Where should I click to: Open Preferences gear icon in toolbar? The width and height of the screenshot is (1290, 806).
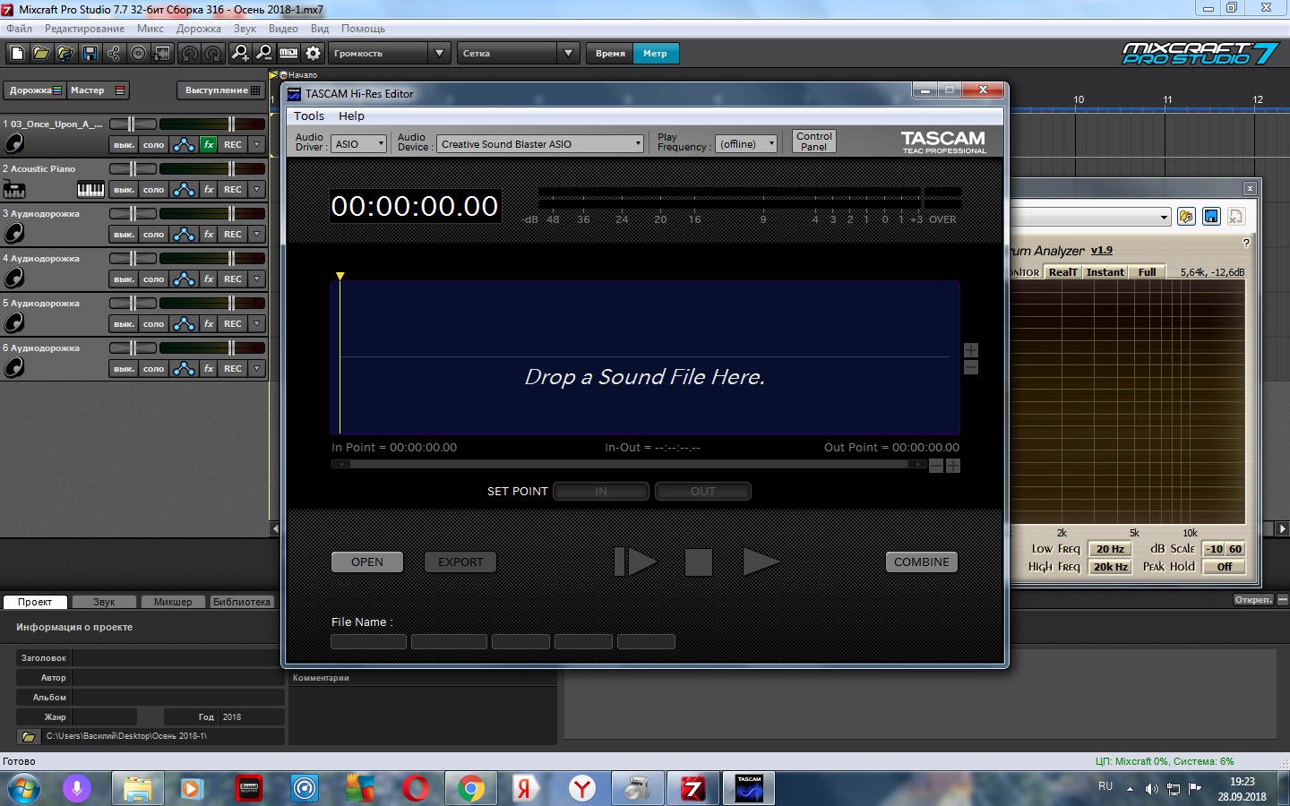[x=313, y=54]
